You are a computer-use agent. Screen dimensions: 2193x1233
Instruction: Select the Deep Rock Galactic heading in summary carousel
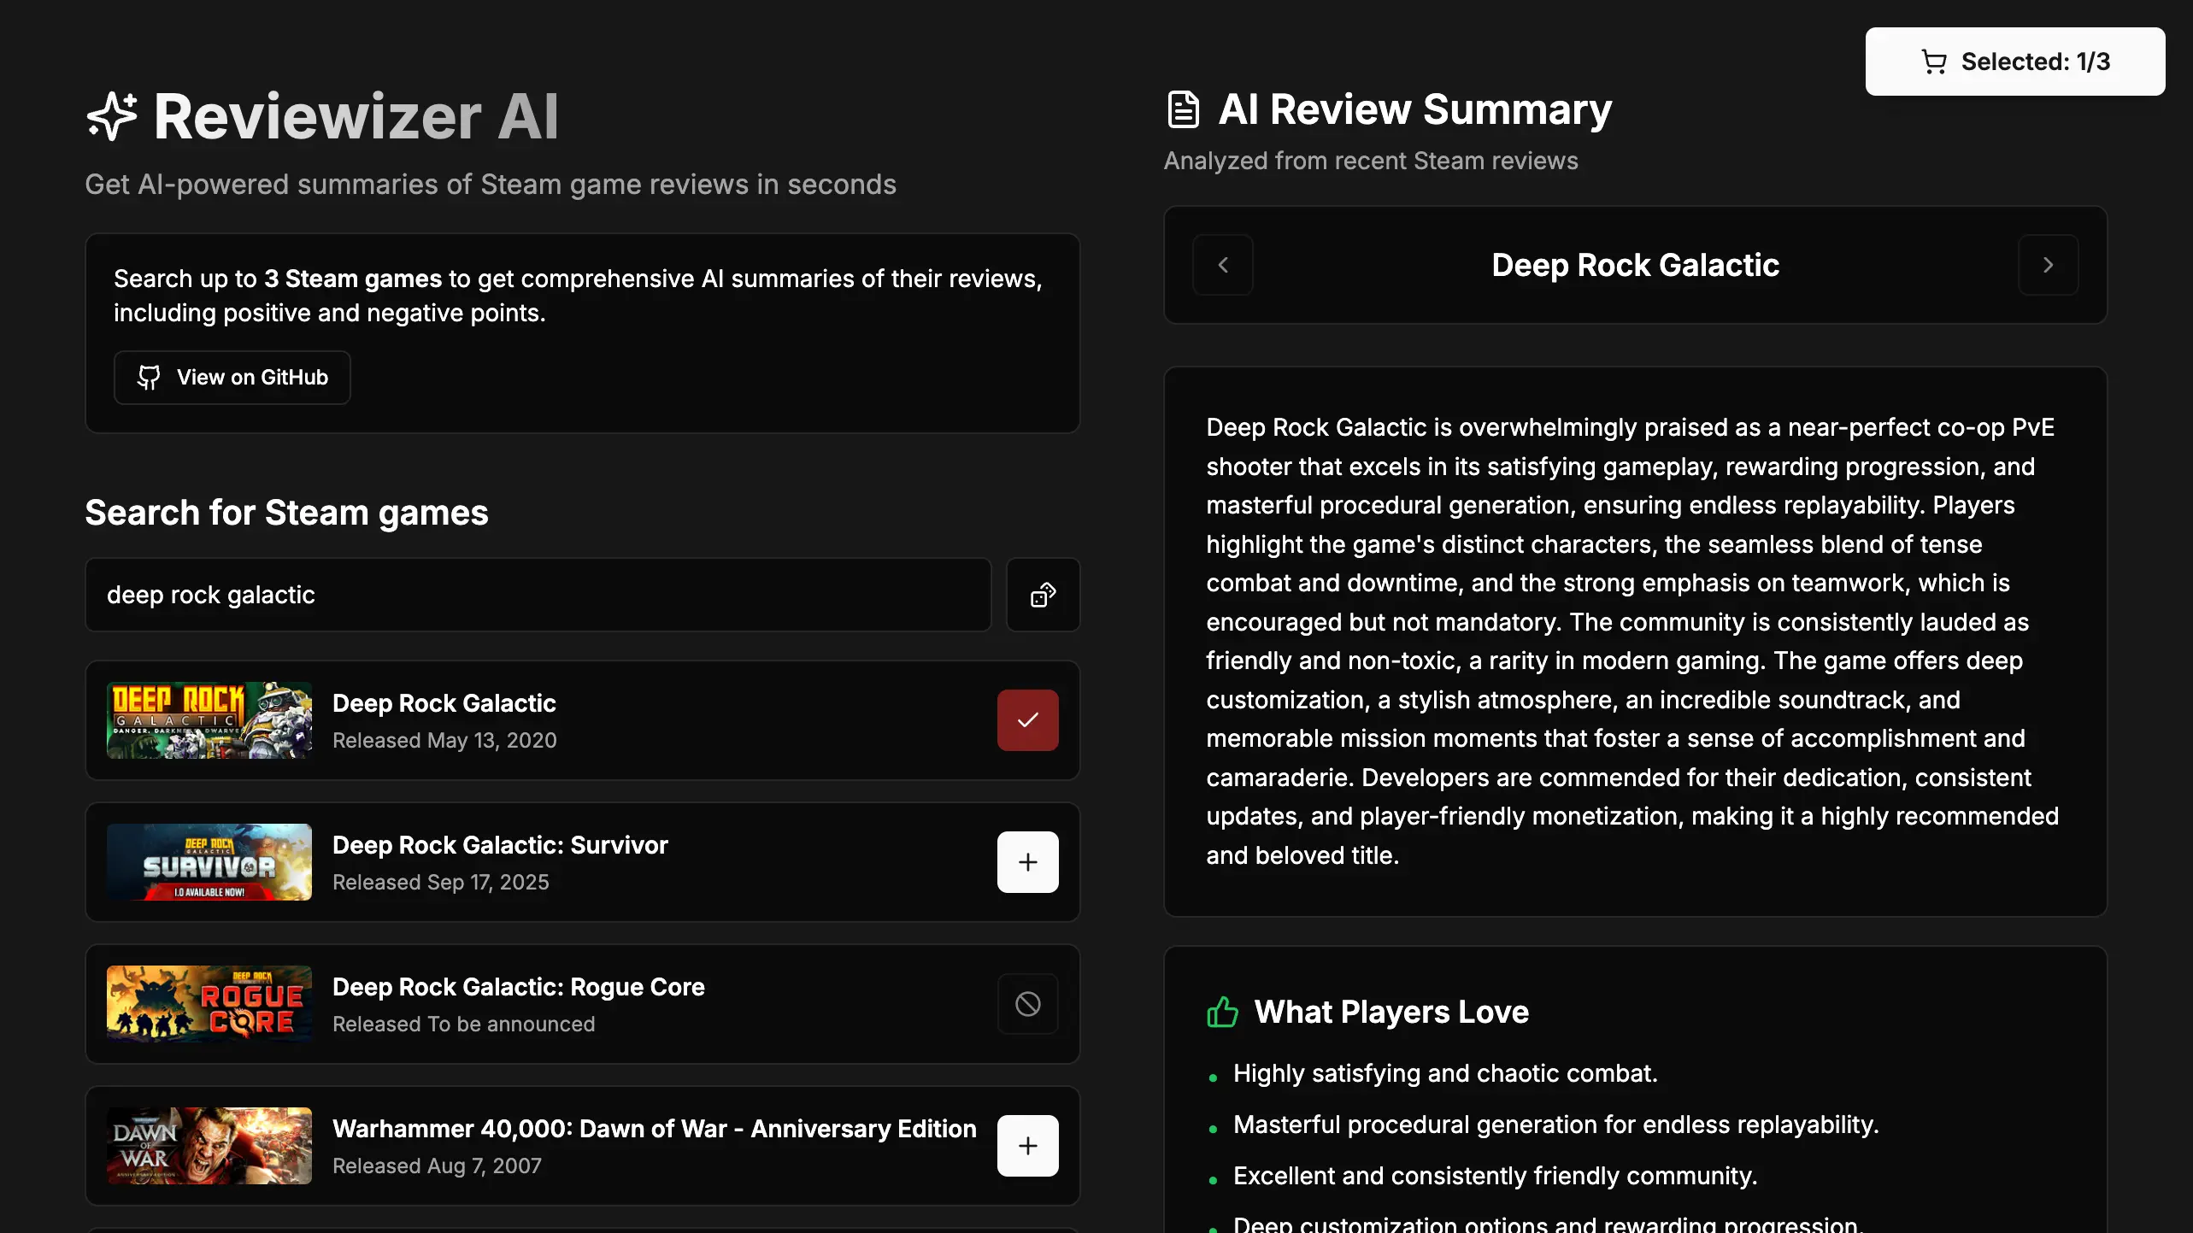1635,265
